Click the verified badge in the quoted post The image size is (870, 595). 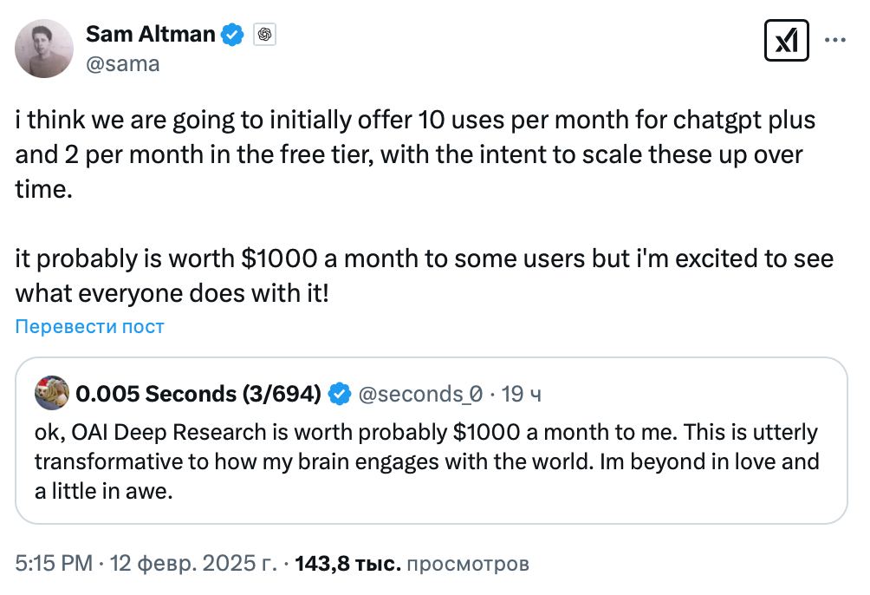340,395
